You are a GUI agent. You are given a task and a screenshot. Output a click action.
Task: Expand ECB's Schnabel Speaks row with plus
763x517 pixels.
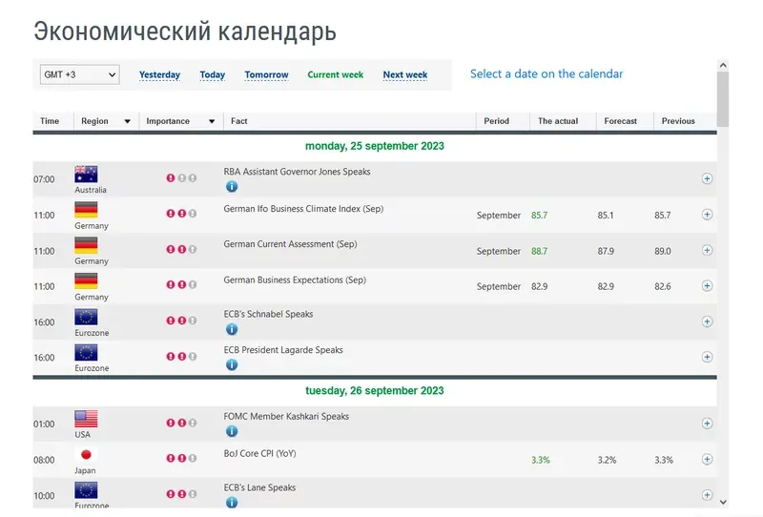coord(707,321)
